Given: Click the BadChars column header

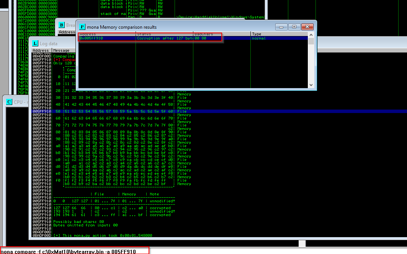Looking at the screenshot, I should tap(222, 34).
